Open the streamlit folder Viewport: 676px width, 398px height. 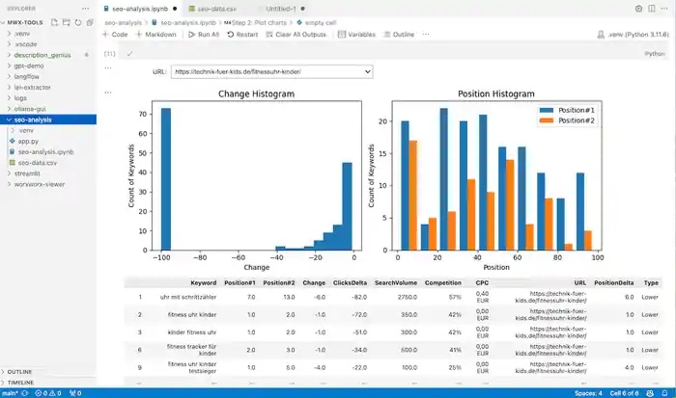[x=27, y=173]
